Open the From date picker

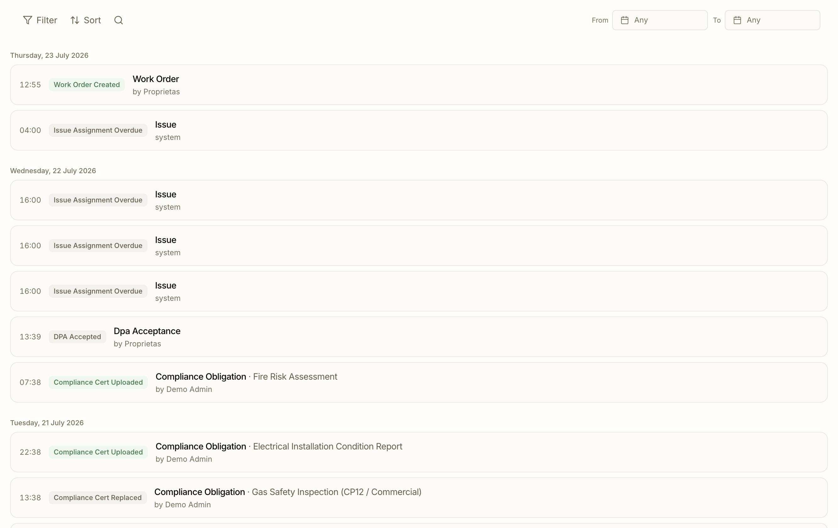point(659,20)
